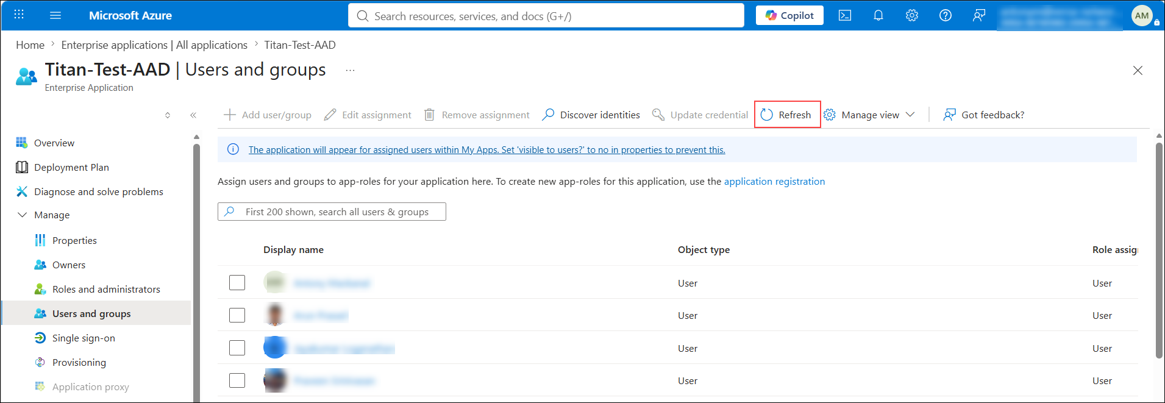The width and height of the screenshot is (1165, 403).
Task: Open the Manage view dropdown
Action: 869,115
